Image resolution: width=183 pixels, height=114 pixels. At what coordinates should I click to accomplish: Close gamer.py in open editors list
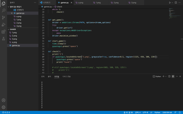coord(12,13)
